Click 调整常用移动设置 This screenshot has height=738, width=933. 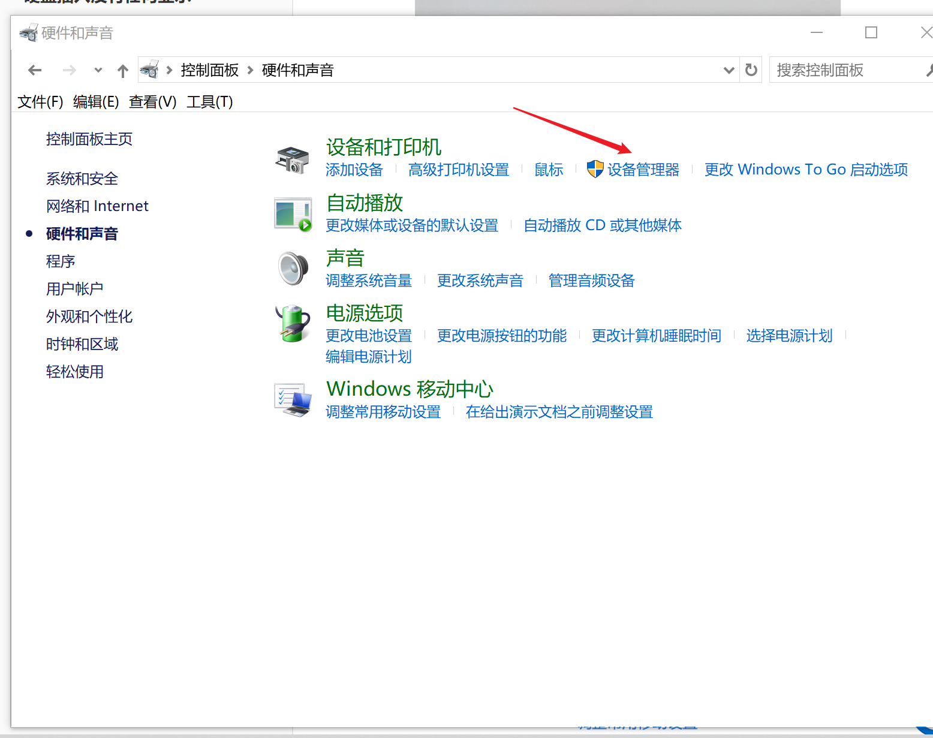(383, 412)
